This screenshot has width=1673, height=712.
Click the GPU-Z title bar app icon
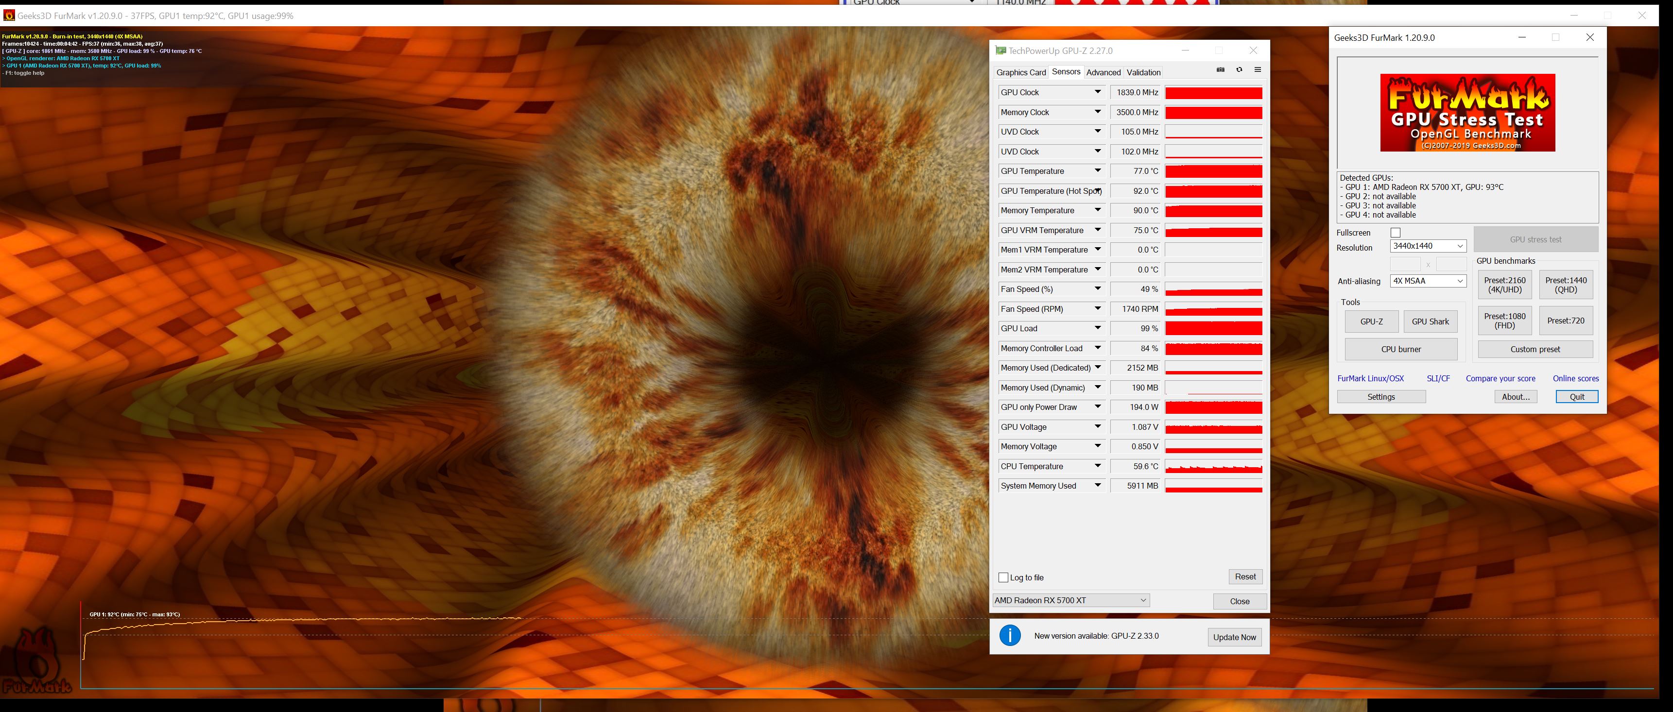click(1001, 51)
